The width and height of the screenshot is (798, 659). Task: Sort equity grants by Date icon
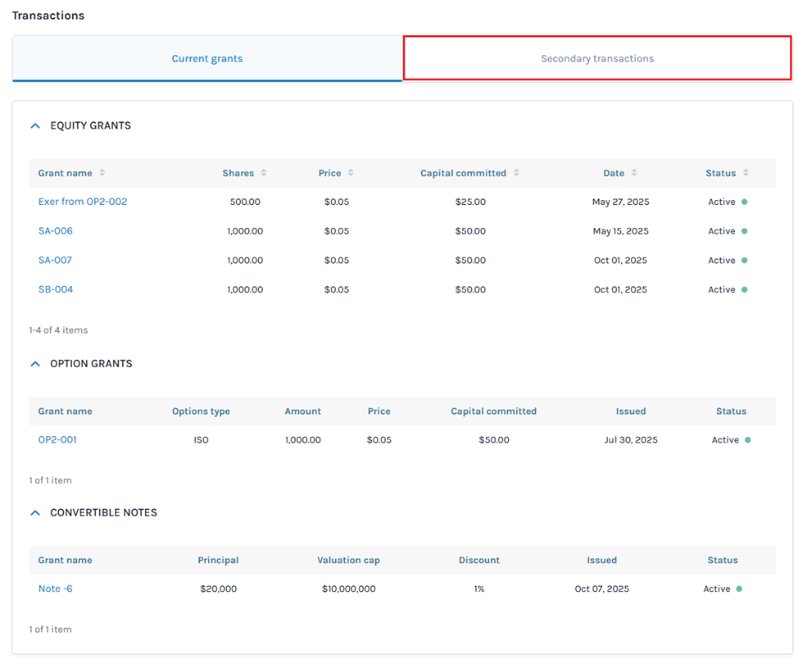[634, 173]
